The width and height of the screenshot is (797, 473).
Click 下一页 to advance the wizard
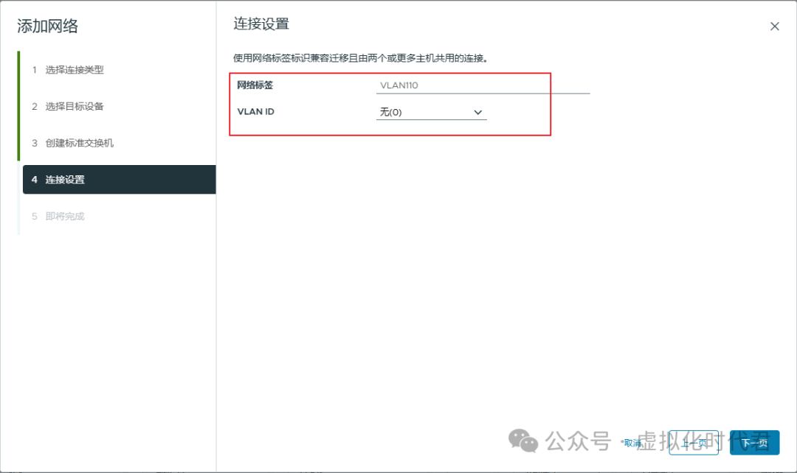click(x=754, y=444)
